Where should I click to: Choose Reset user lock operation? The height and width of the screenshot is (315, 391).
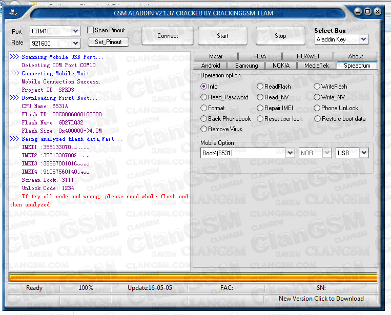tap(260, 119)
